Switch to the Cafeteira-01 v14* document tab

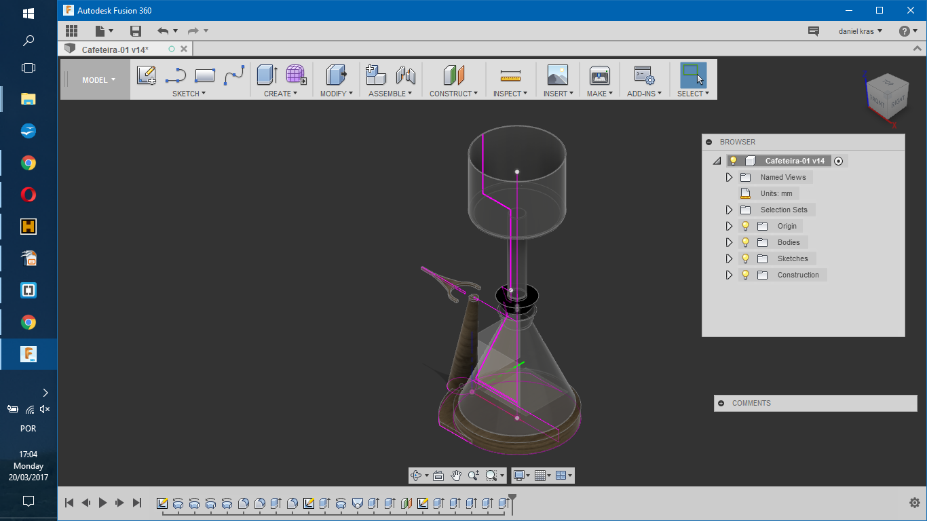coord(115,50)
